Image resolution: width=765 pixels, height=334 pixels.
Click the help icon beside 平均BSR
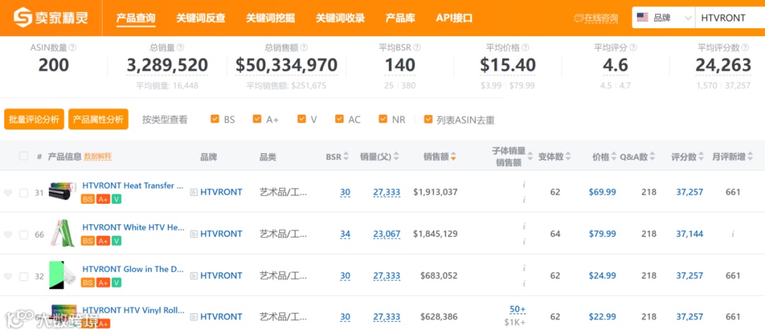416,48
